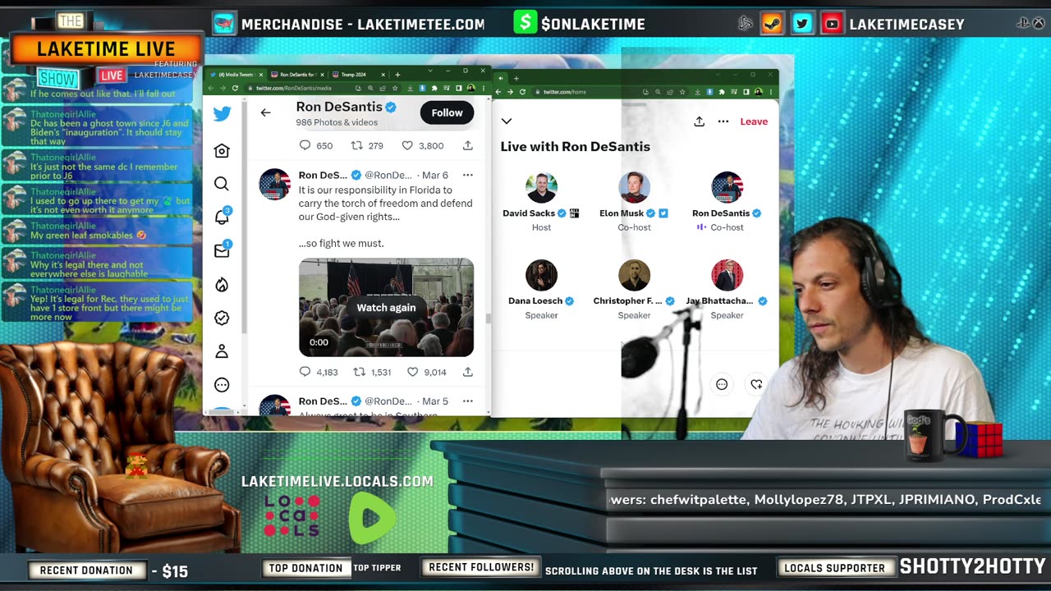This screenshot has height=591, width=1051.
Task: Open more options on the Mar 5 tweet
Action: [x=467, y=401]
